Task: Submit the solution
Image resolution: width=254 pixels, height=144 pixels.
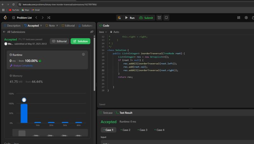Action: tap(146, 18)
